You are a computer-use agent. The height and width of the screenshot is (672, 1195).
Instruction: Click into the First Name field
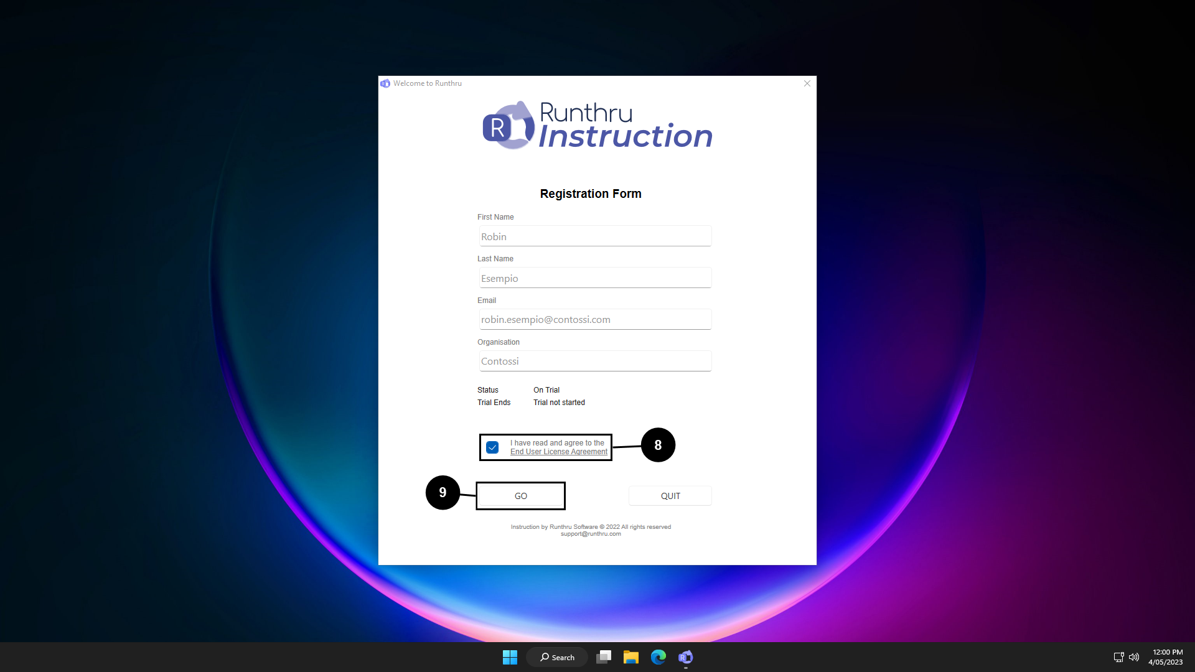(595, 236)
